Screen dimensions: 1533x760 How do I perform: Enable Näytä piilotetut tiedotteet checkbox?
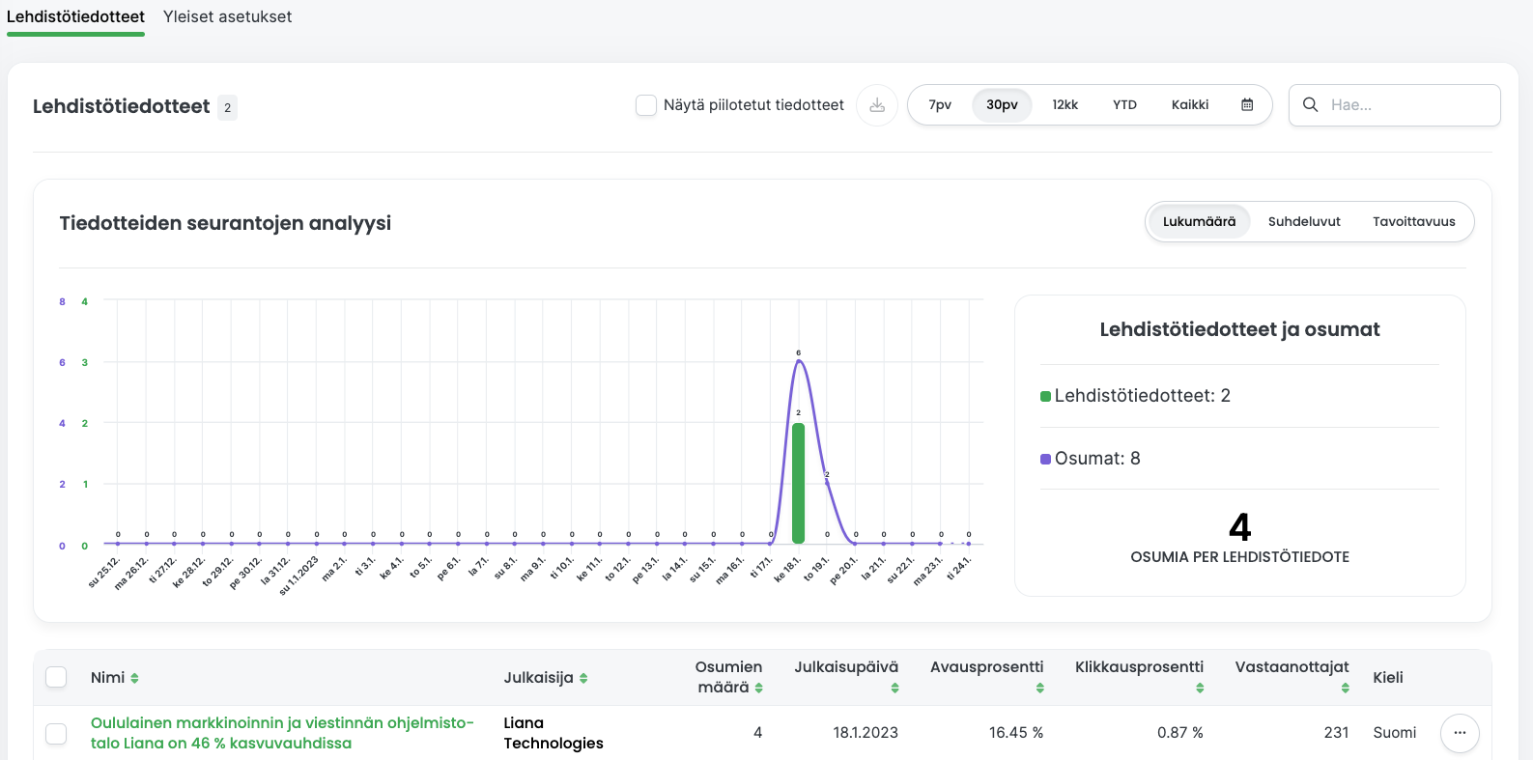[646, 105]
